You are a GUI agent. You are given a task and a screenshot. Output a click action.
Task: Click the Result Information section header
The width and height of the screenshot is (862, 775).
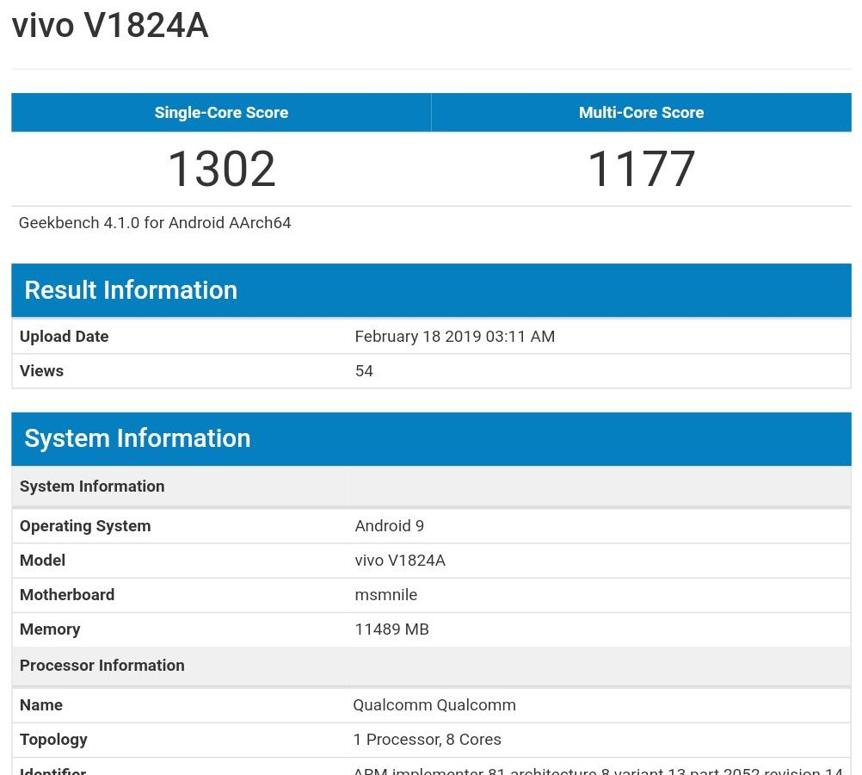pyautogui.click(x=432, y=290)
